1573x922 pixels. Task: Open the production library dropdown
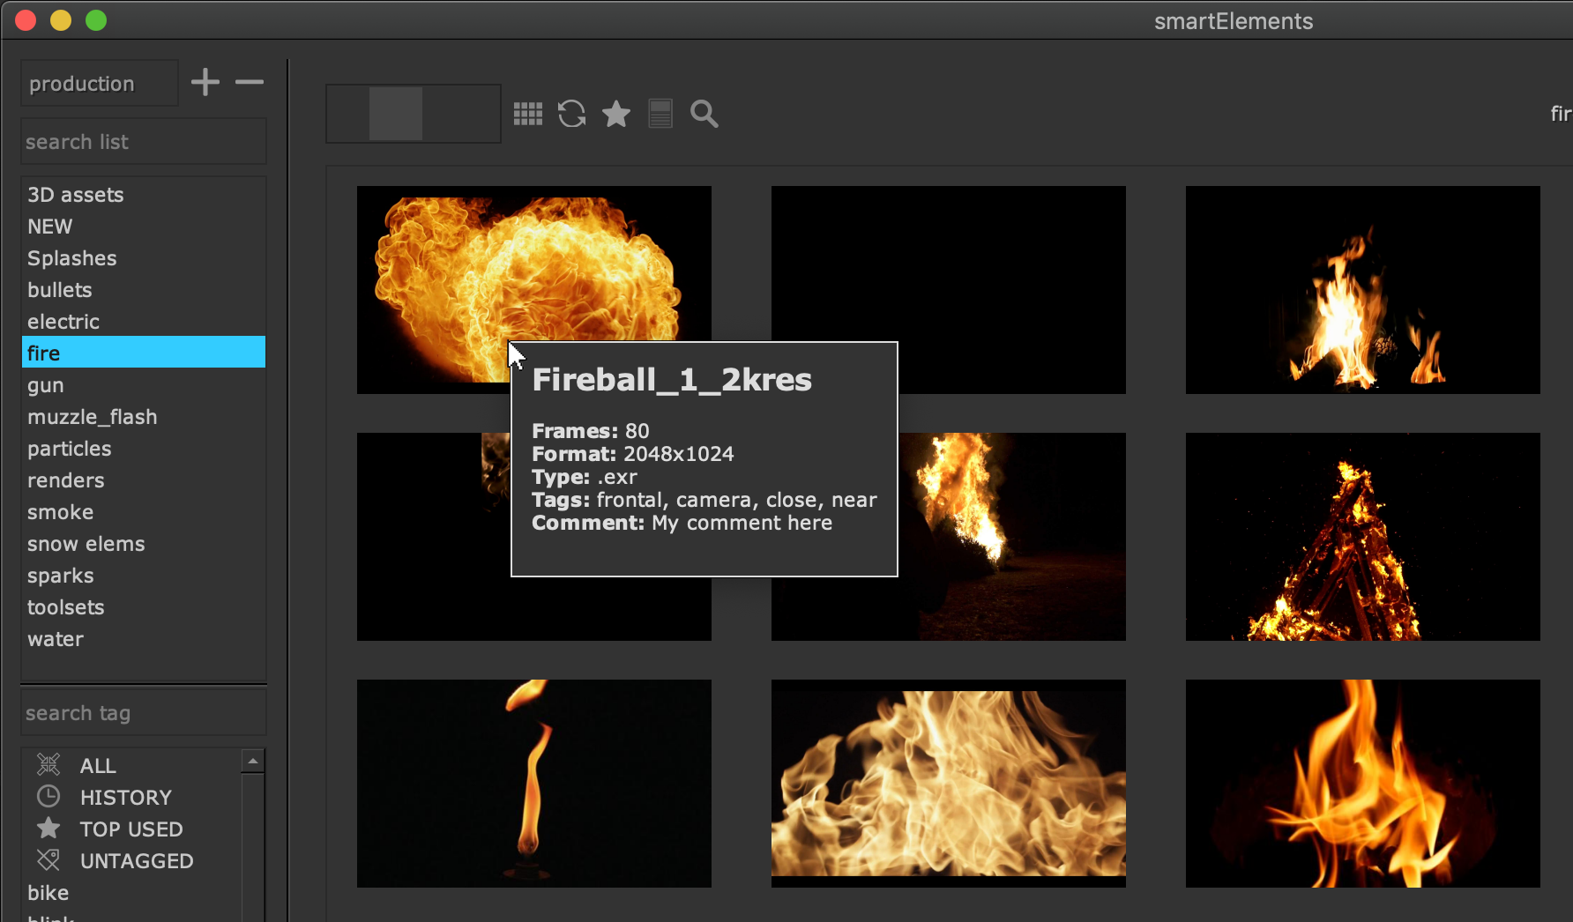[99, 84]
